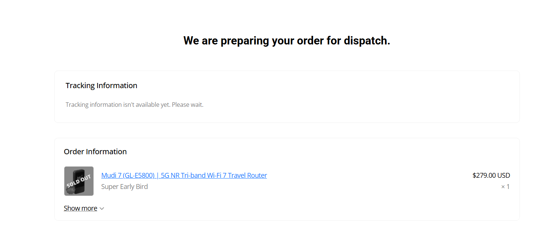Click the × 1 quantity indicator
The width and height of the screenshot is (549, 239).
[x=505, y=186]
